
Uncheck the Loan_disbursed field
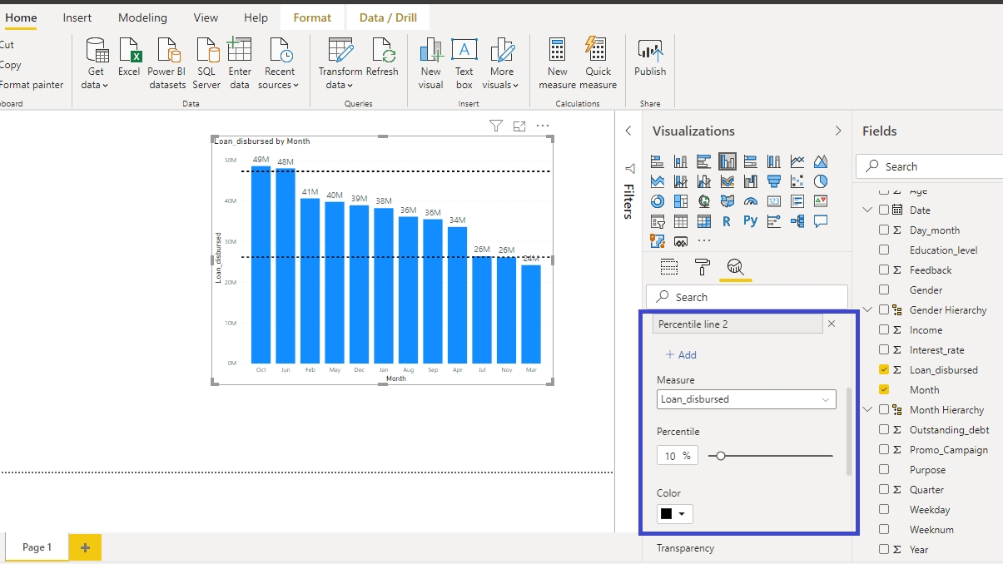[884, 370]
